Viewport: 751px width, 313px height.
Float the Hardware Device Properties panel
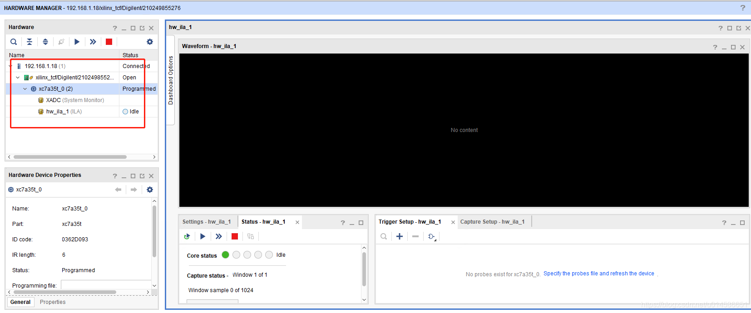pos(142,176)
